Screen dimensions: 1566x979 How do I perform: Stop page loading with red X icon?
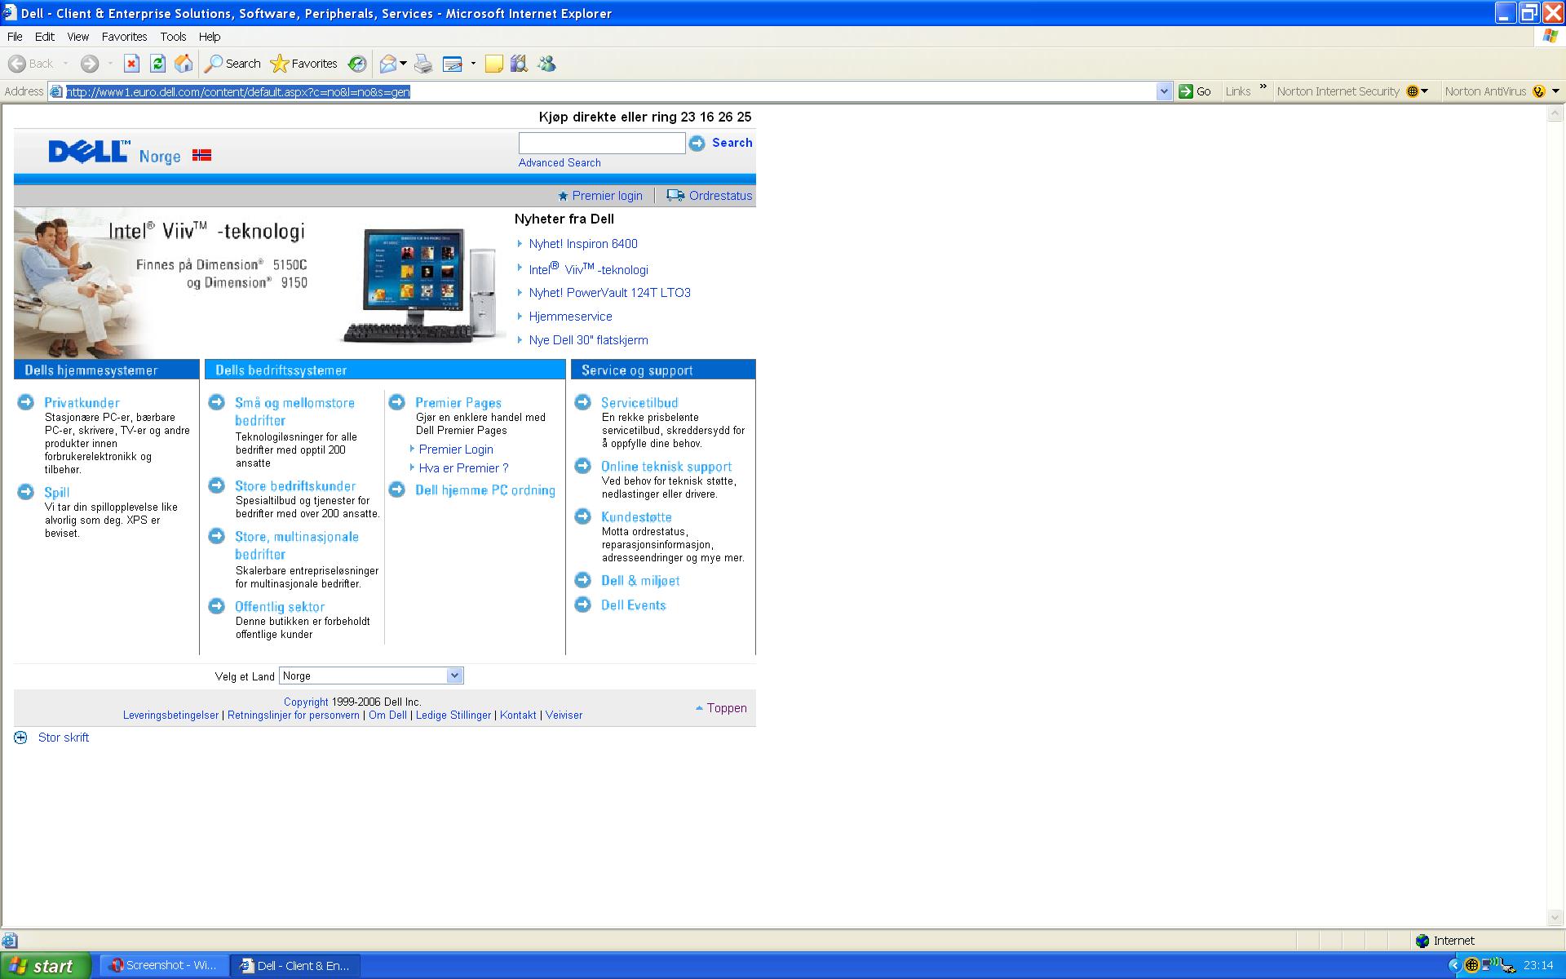click(x=131, y=64)
